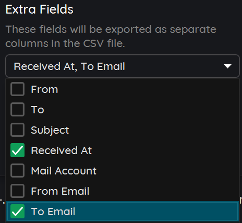Choose the 'To' option label
Image resolution: width=242 pixels, height=223 pixels.
(x=38, y=110)
